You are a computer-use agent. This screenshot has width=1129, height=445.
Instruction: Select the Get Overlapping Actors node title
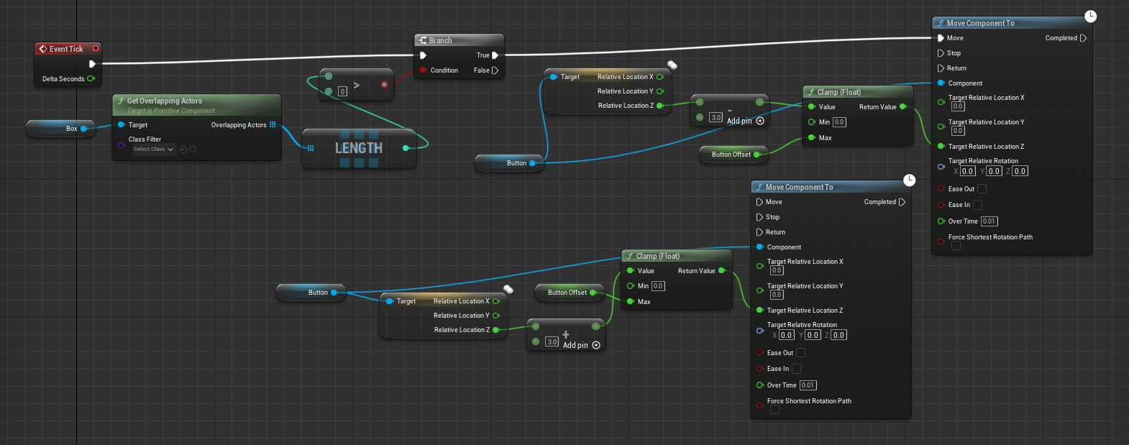[165, 101]
